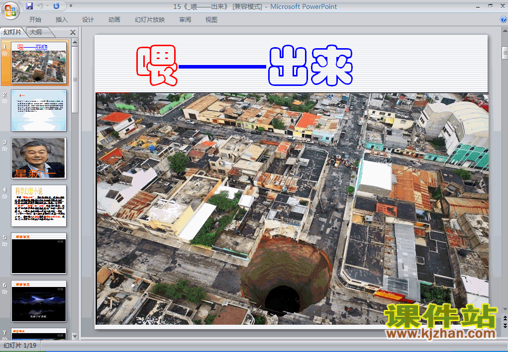Click animation star icon beside slide 2
508x352 pixels.
pos(4,101)
